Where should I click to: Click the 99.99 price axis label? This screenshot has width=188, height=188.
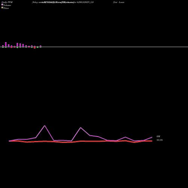pyautogui.click(x=159, y=140)
